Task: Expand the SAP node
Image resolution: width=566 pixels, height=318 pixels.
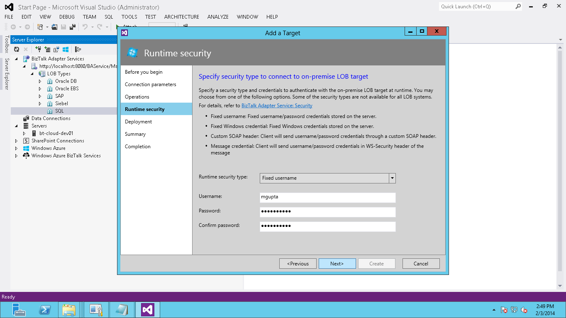Action: pyautogui.click(x=40, y=96)
